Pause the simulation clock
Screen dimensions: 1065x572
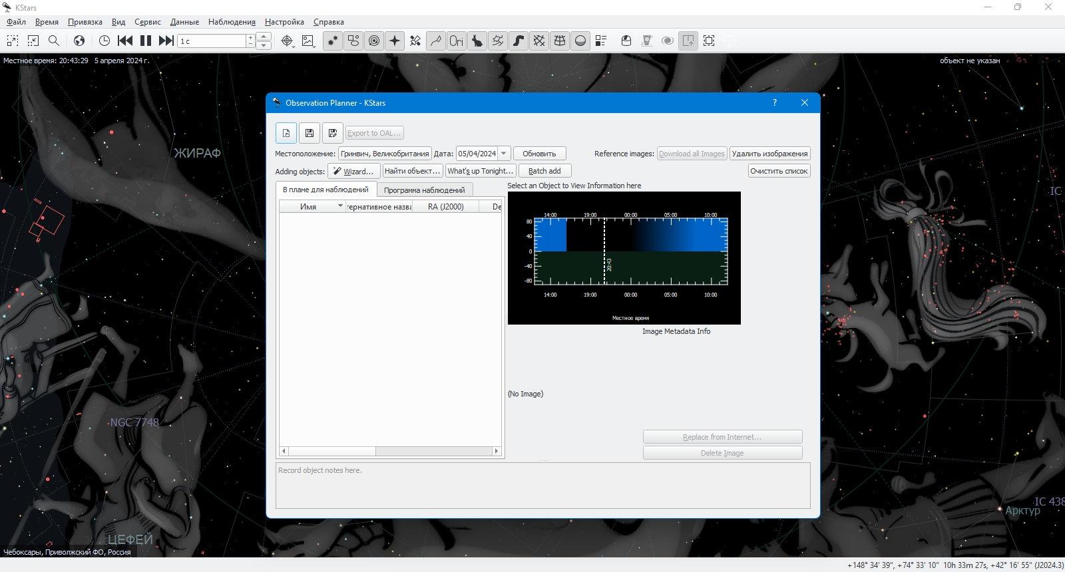click(146, 41)
